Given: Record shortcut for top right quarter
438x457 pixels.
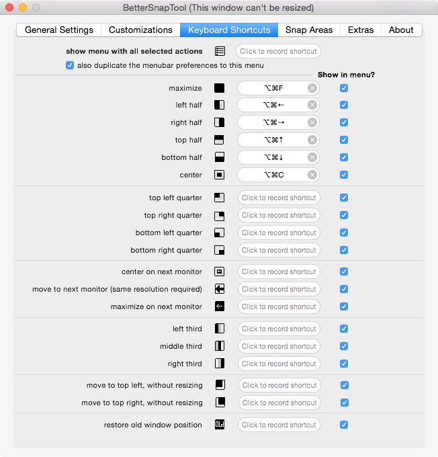Looking at the screenshot, I should tap(279, 215).
